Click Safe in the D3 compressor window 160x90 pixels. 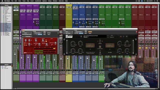pos(44,34)
